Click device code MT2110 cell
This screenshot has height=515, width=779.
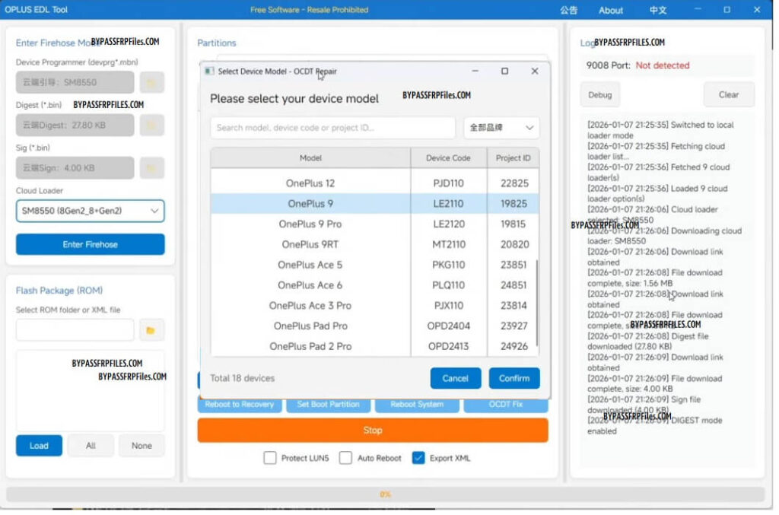pyautogui.click(x=449, y=244)
